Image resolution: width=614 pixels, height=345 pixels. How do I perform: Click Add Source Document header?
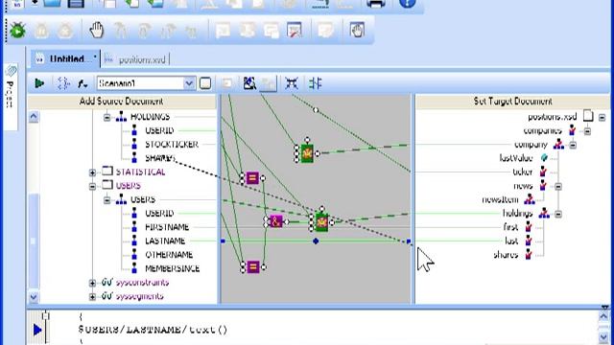121,102
